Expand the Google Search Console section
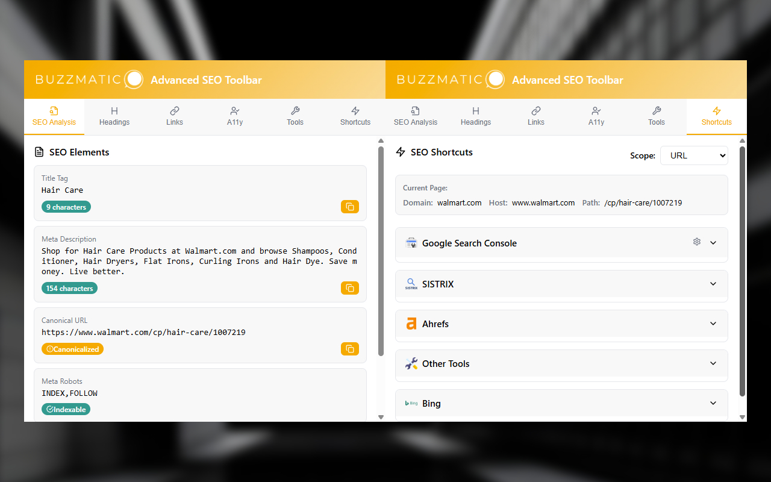Screen dimensions: 771x482 pos(713,243)
